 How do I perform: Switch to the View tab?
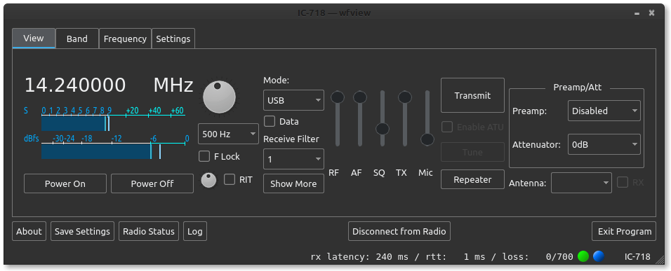tap(34, 39)
